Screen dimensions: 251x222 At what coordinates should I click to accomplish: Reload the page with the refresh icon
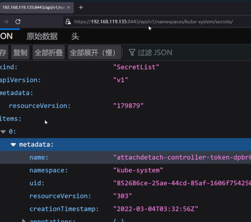click(18, 22)
